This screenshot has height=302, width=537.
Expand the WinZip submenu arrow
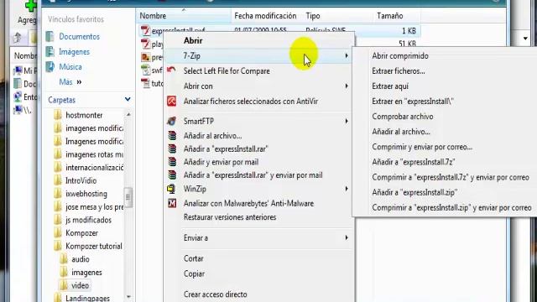[347, 189]
